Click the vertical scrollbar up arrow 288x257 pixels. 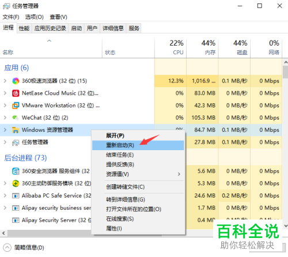click(x=286, y=62)
